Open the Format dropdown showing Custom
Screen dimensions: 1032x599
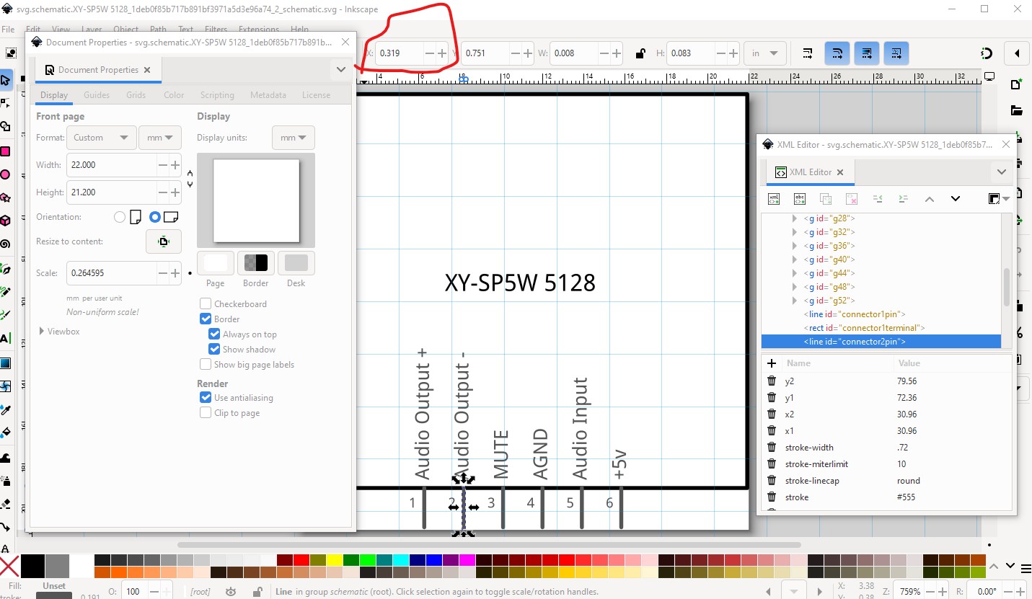(101, 138)
